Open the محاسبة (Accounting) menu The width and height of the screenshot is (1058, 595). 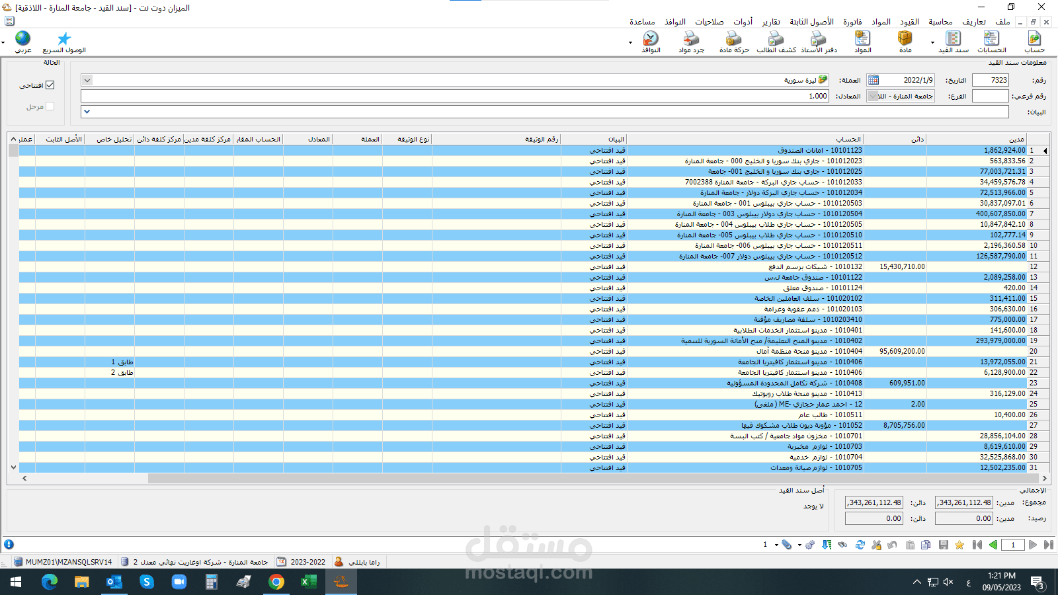(x=940, y=22)
